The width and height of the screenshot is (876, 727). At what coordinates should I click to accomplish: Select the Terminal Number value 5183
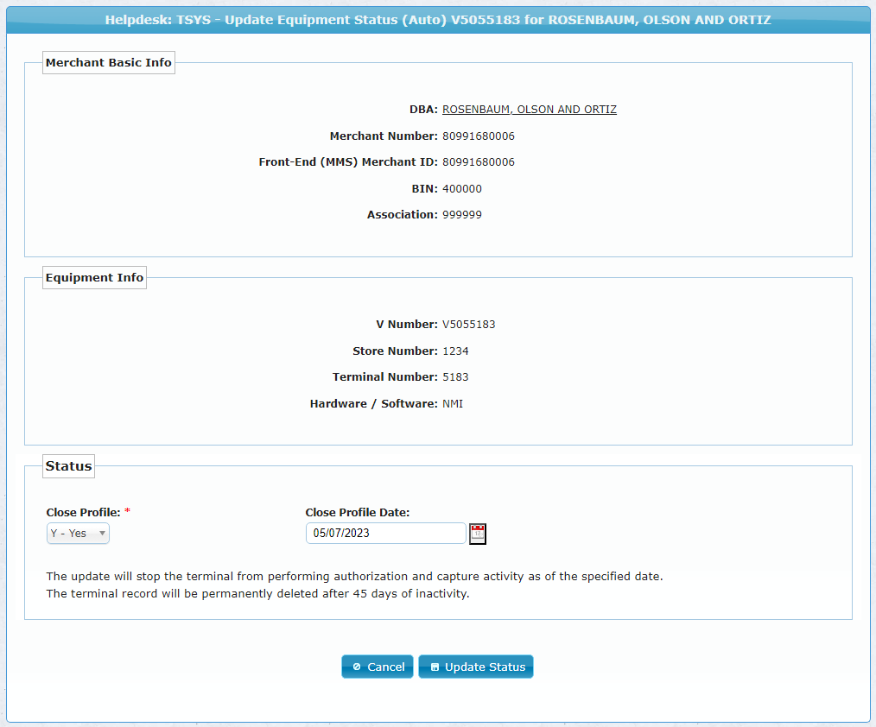(455, 377)
